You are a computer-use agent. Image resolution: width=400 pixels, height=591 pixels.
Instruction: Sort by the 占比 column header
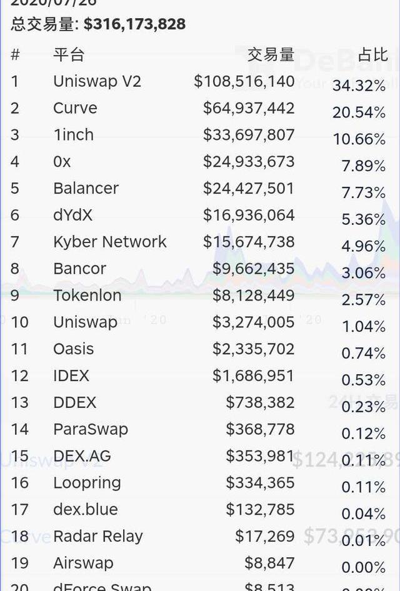(x=372, y=55)
